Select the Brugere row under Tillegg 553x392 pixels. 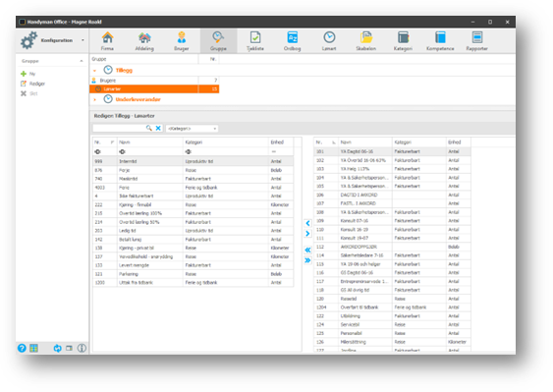pos(154,81)
